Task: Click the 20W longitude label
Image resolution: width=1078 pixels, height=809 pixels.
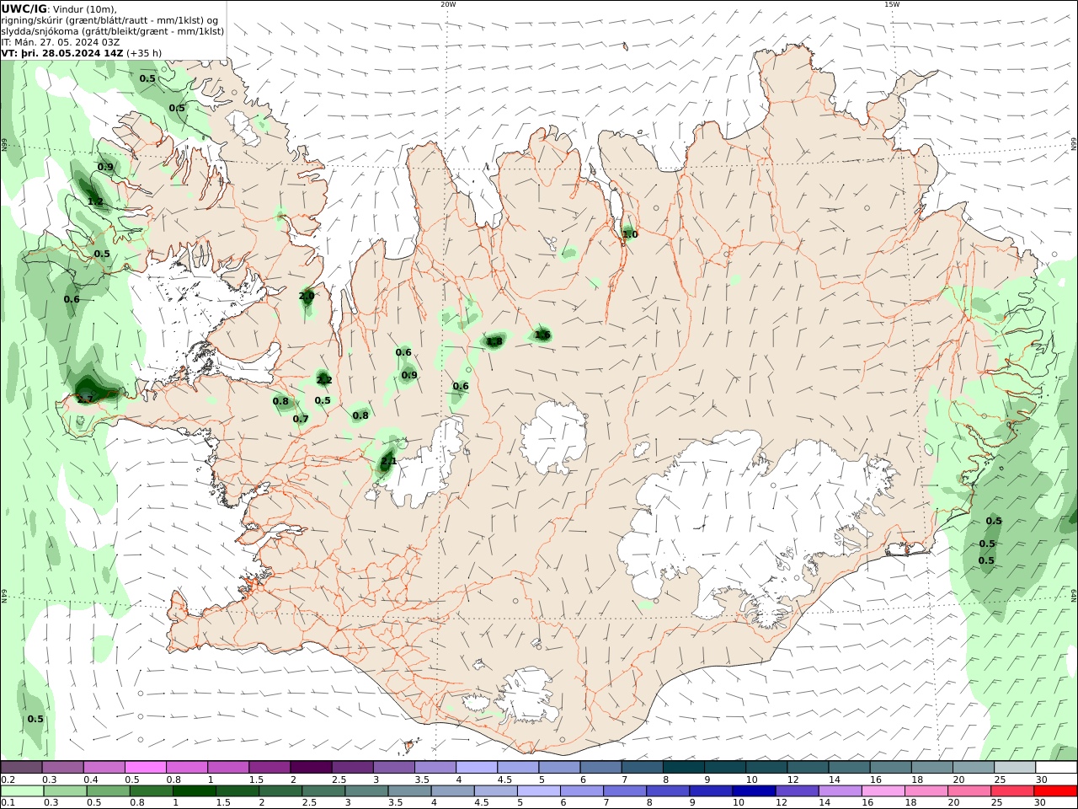Action: tap(448, 4)
